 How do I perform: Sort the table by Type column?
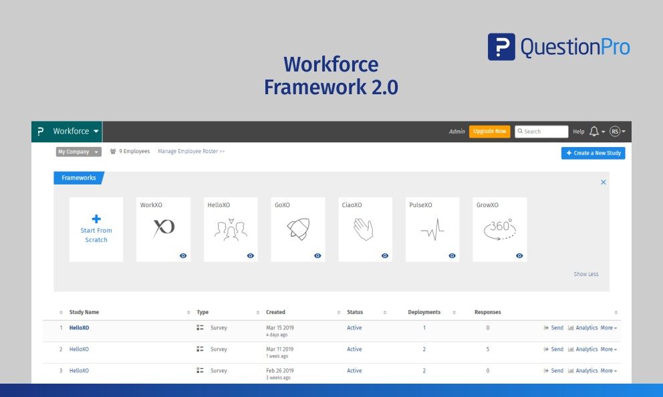tap(203, 312)
